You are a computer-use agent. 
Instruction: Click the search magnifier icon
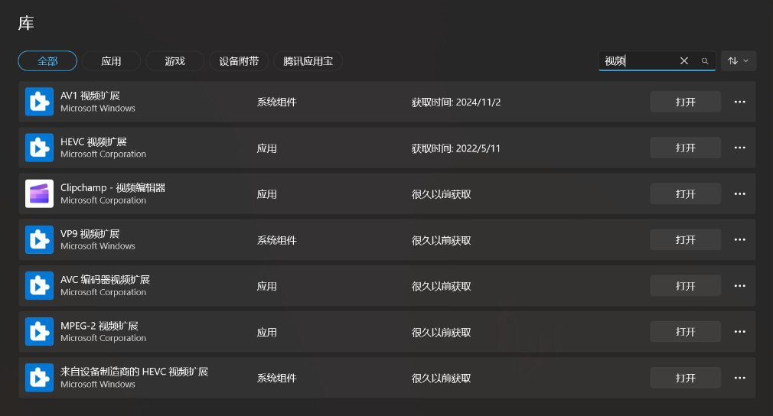coord(705,61)
